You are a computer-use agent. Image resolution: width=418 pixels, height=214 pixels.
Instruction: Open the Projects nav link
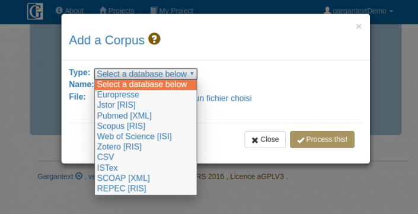117,11
